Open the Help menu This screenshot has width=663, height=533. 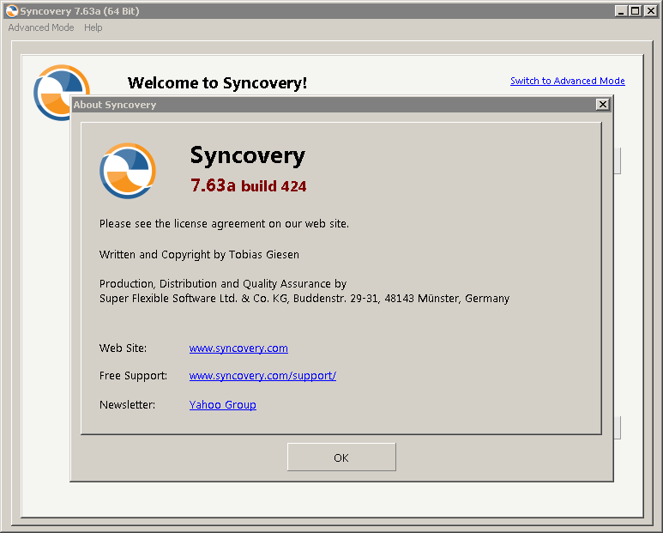click(x=93, y=27)
